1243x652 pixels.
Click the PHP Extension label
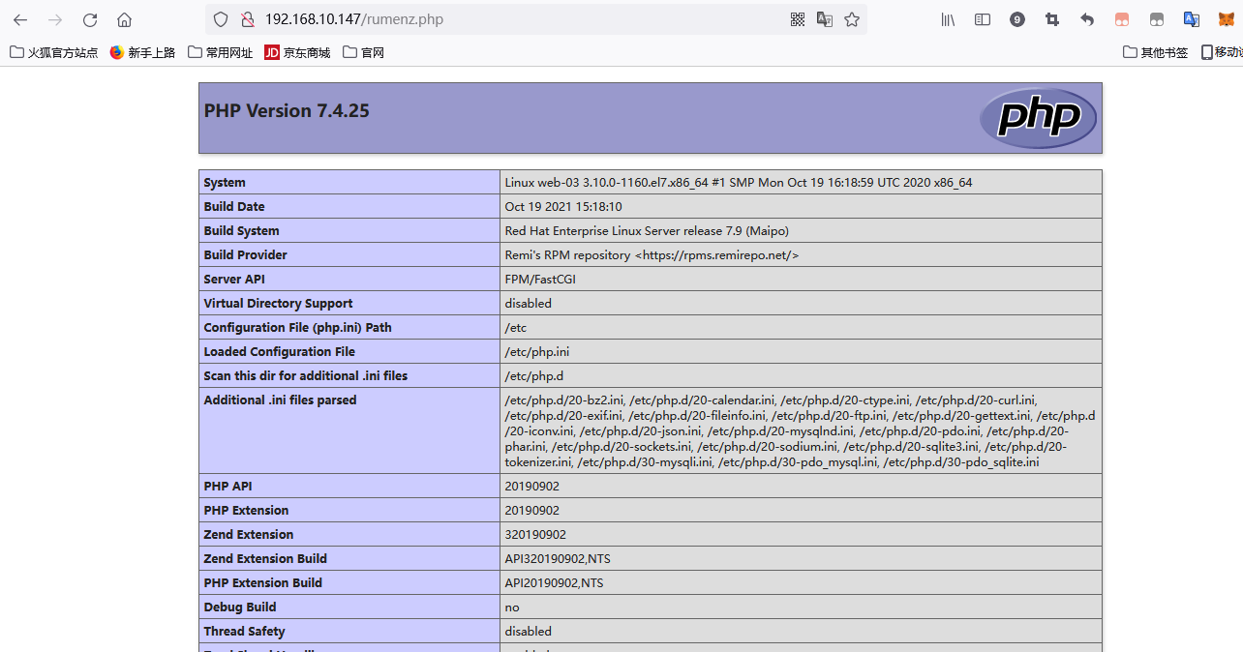tap(246, 510)
